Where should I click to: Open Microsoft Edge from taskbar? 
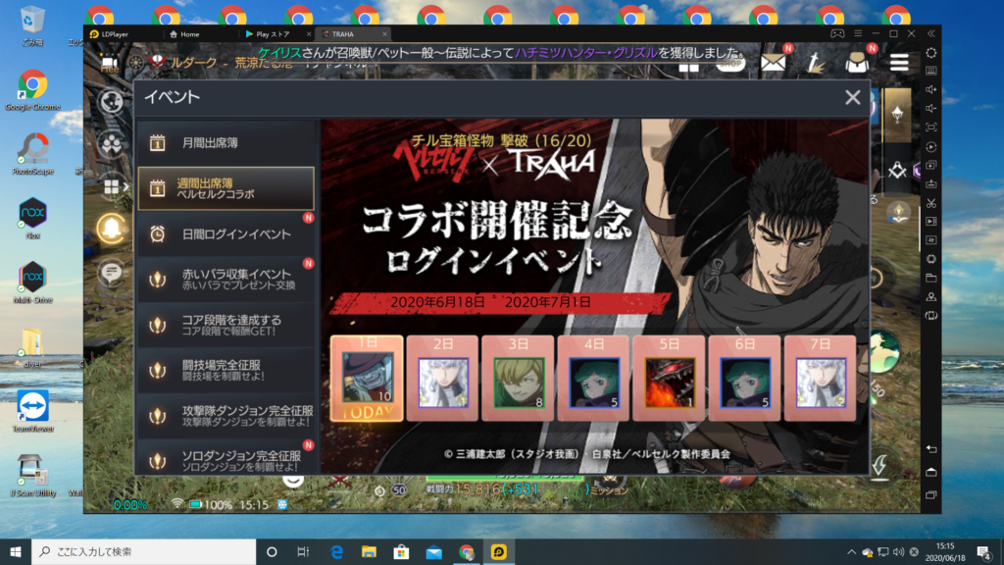pyautogui.click(x=337, y=551)
